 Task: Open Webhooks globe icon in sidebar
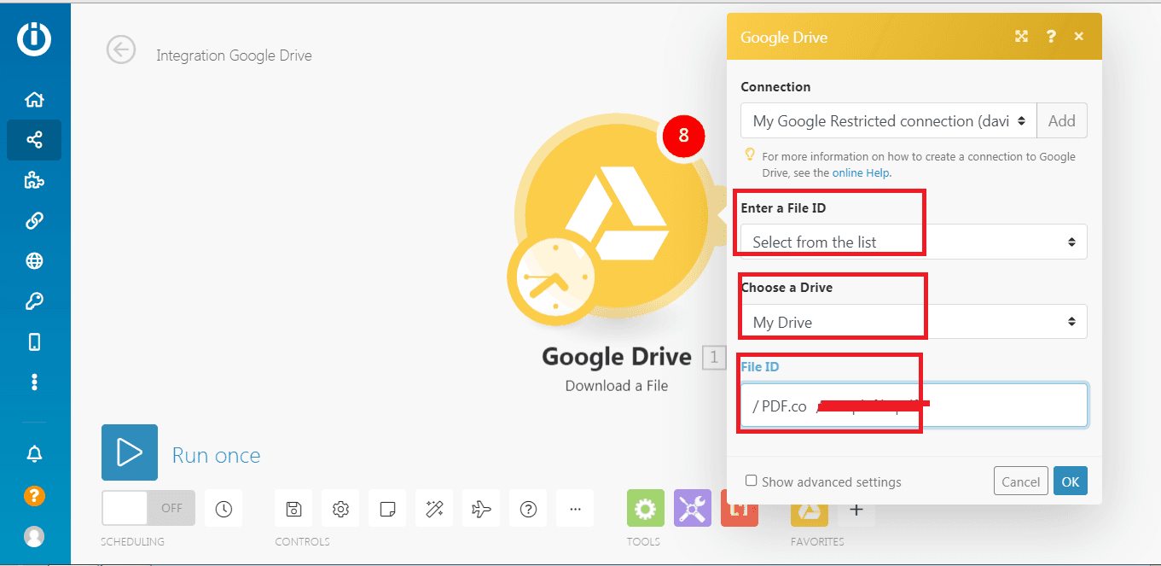(x=34, y=261)
